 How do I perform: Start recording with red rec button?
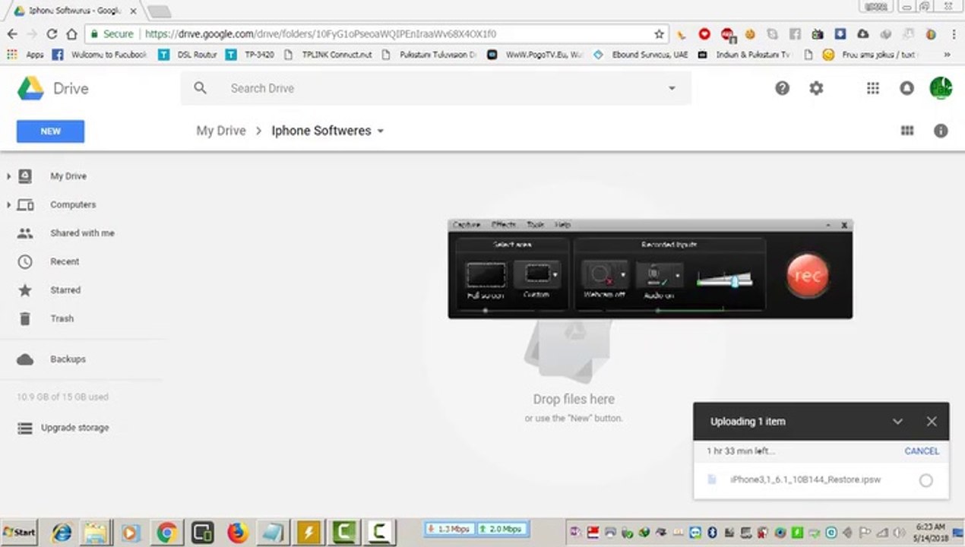(x=807, y=275)
